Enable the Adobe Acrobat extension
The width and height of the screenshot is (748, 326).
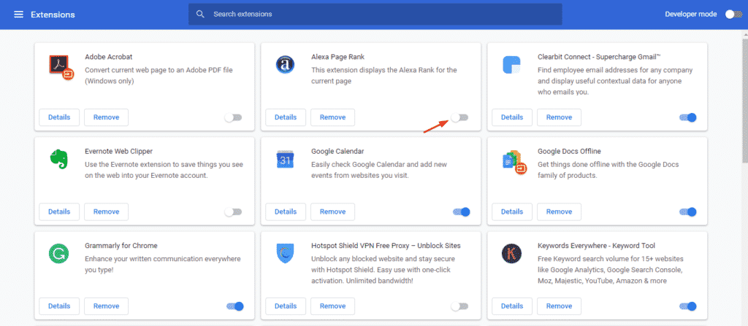233,117
